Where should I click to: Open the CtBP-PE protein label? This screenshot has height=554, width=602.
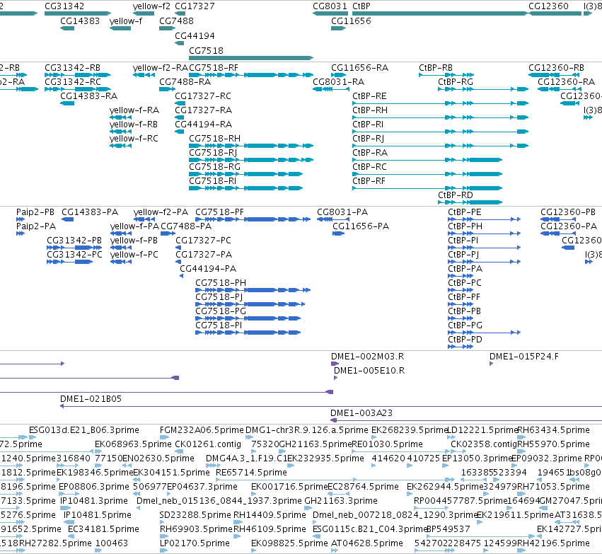(x=465, y=212)
